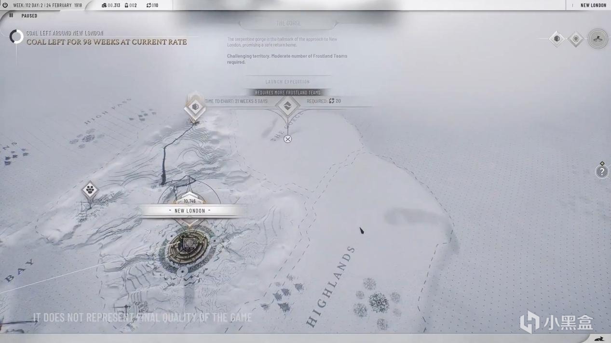Click REQUIRES MORE FROSTLAND TEAMS notice

tap(287, 92)
